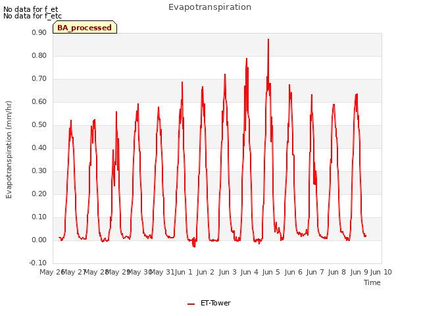Click the Jun 3 x-axis label
The height and width of the screenshot is (316, 421).
pos(228,272)
